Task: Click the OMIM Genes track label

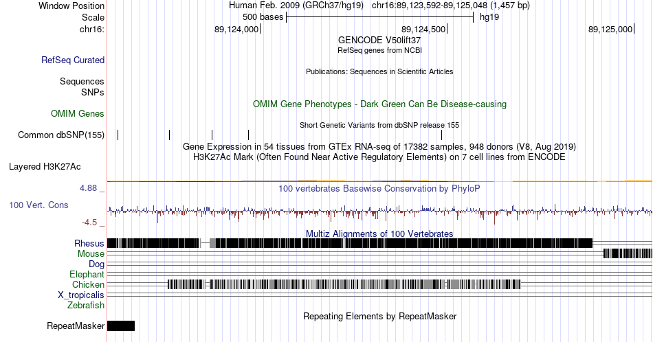Action: click(x=78, y=113)
